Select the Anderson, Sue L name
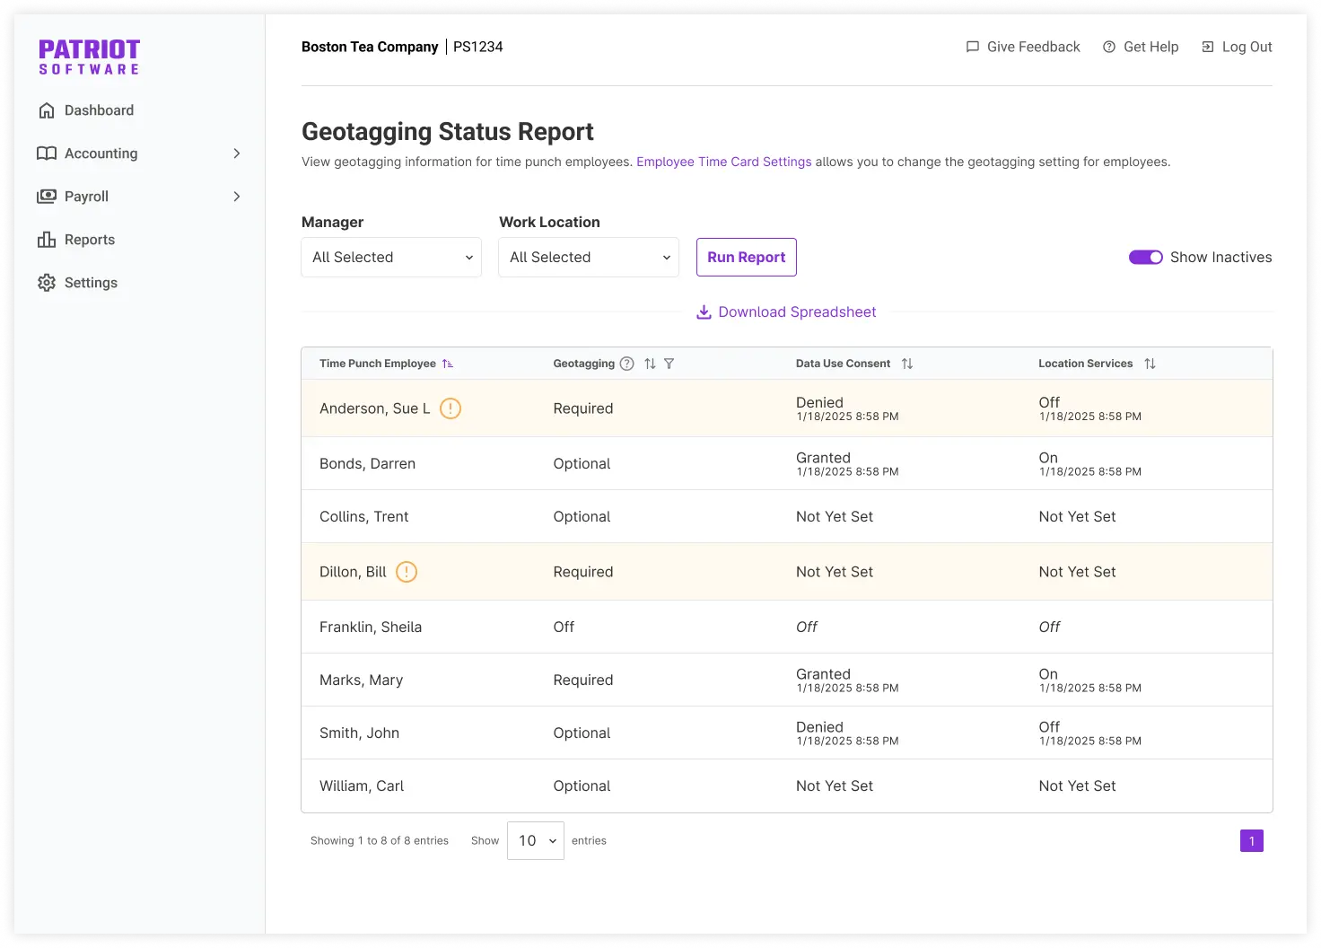Image resolution: width=1321 pixels, height=948 pixels. (375, 408)
